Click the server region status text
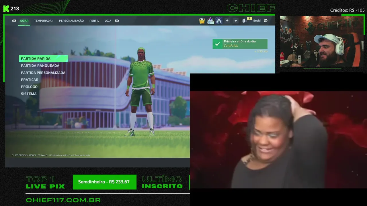The height and width of the screenshot is (206, 367). 51,155
